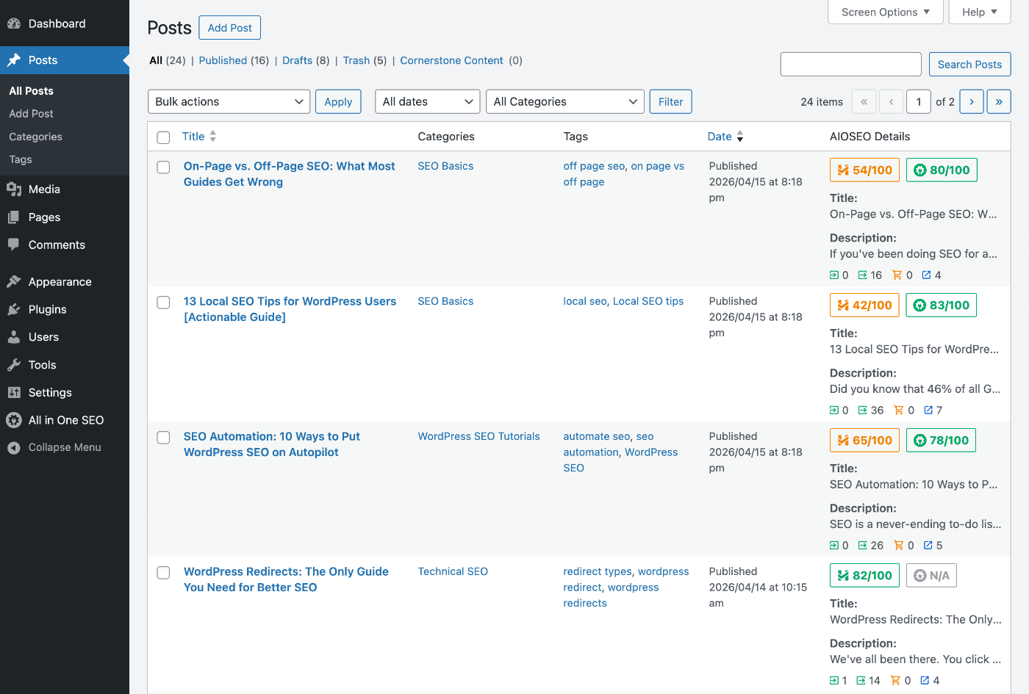Open the All Categories dropdown

click(x=564, y=102)
